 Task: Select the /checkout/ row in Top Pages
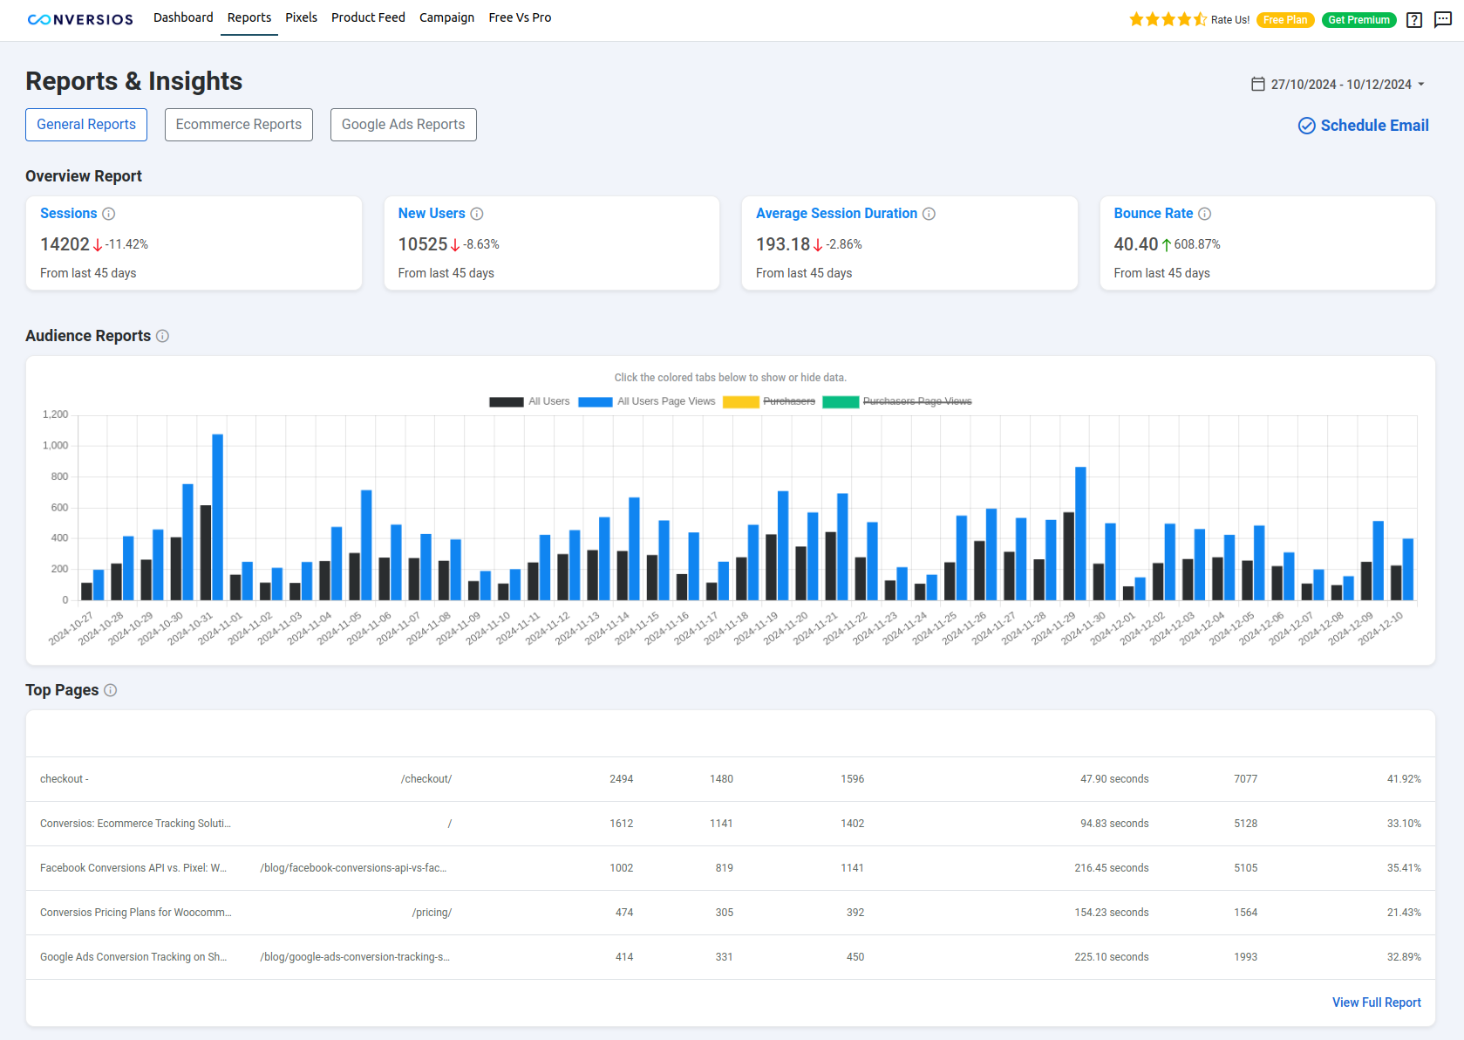(x=426, y=778)
